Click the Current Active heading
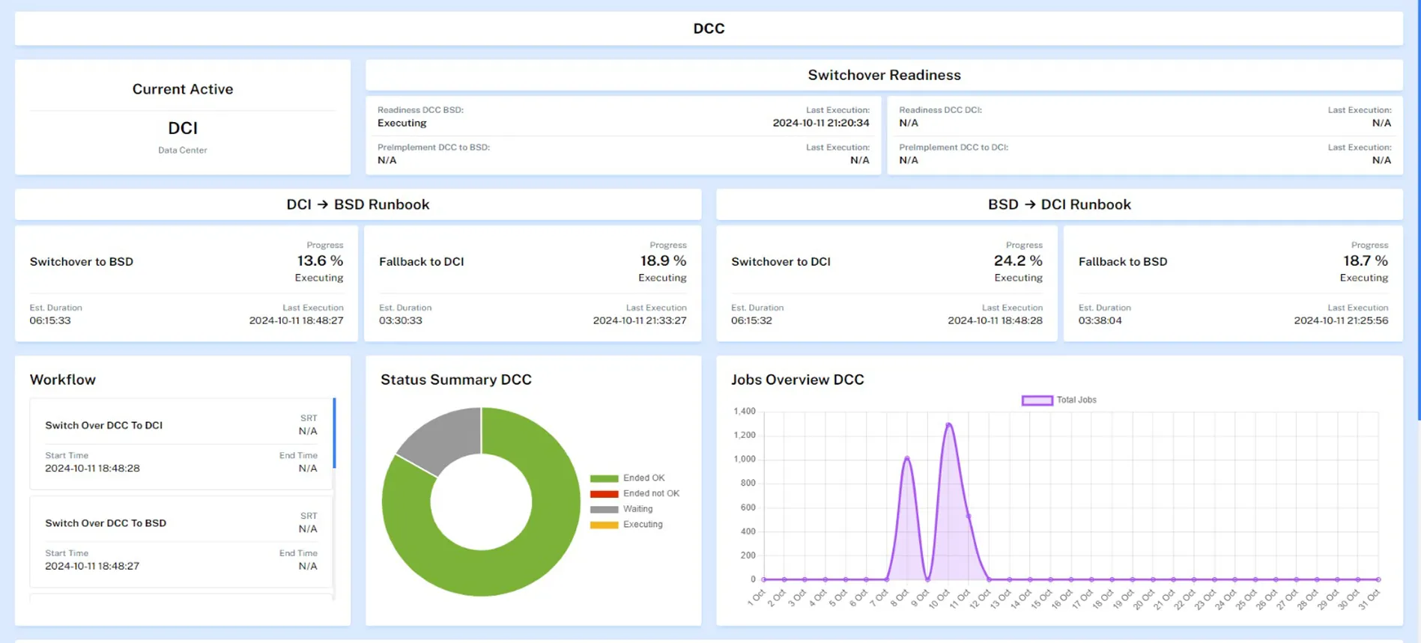This screenshot has height=643, width=1421. click(183, 89)
